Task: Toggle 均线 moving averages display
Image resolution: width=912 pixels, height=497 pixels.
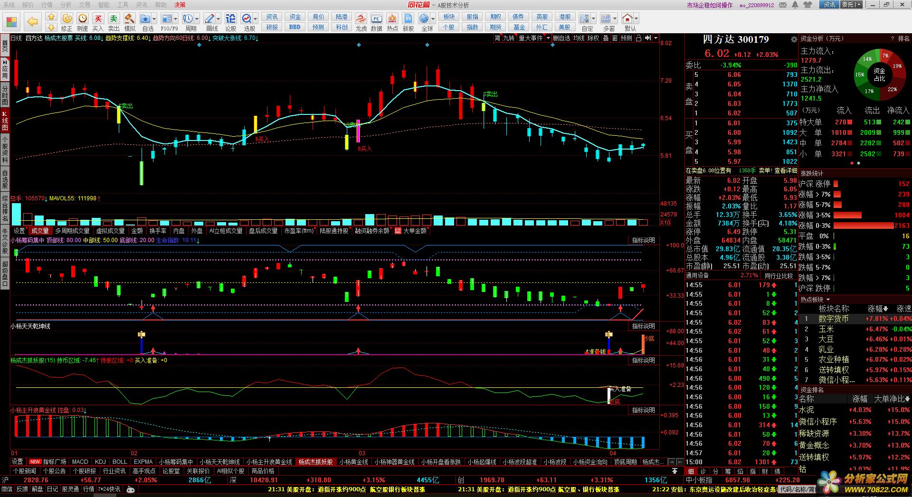Action: [x=579, y=38]
